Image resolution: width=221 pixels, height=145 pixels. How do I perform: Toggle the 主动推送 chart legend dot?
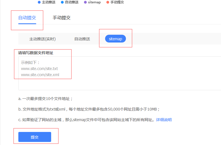[39, 2]
